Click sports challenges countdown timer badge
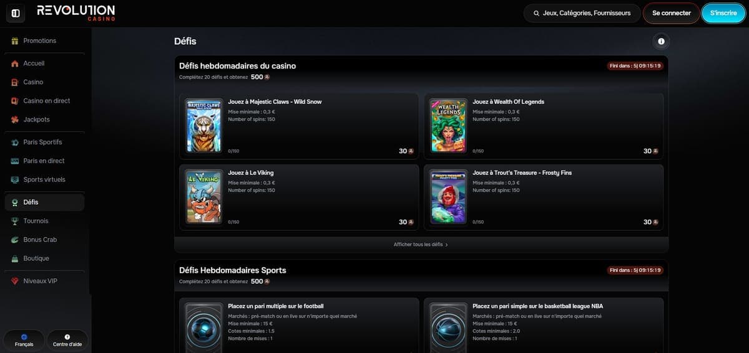Image resolution: width=749 pixels, height=353 pixels. click(x=635, y=270)
